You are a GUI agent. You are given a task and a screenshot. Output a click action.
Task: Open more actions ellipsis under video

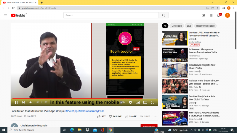tap(155, 116)
